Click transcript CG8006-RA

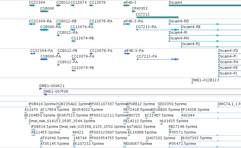[x=50, y=27]
